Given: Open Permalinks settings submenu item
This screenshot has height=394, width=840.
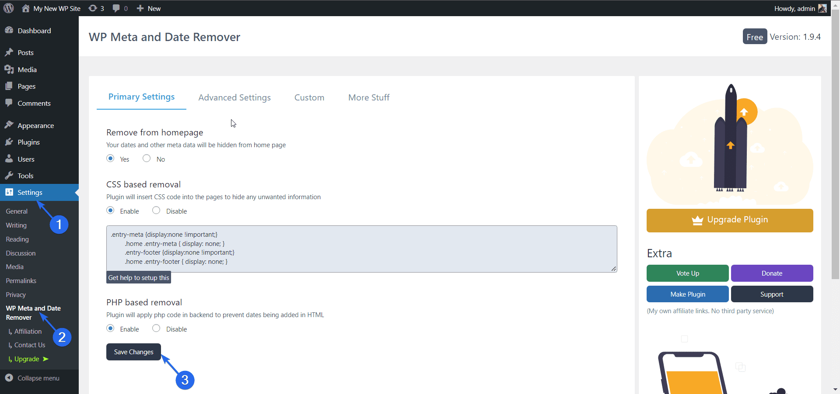Looking at the screenshot, I should pyautogui.click(x=21, y=281).
